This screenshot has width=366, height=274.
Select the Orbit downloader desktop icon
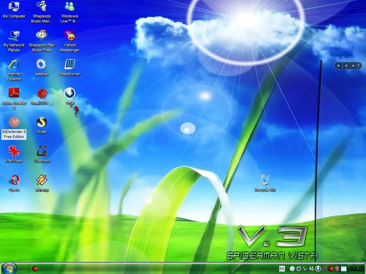70,96
